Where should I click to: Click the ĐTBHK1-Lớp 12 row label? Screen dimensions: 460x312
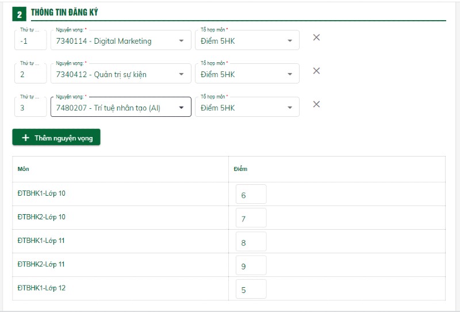(x=41, y=288)
